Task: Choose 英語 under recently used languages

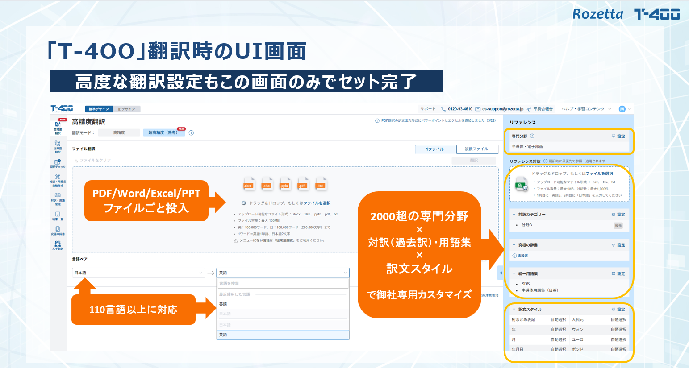Action: click(283, 304)
